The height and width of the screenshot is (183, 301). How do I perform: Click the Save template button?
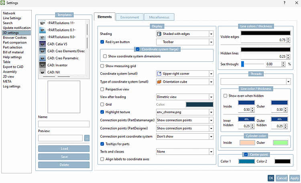(x=64, y=157)
